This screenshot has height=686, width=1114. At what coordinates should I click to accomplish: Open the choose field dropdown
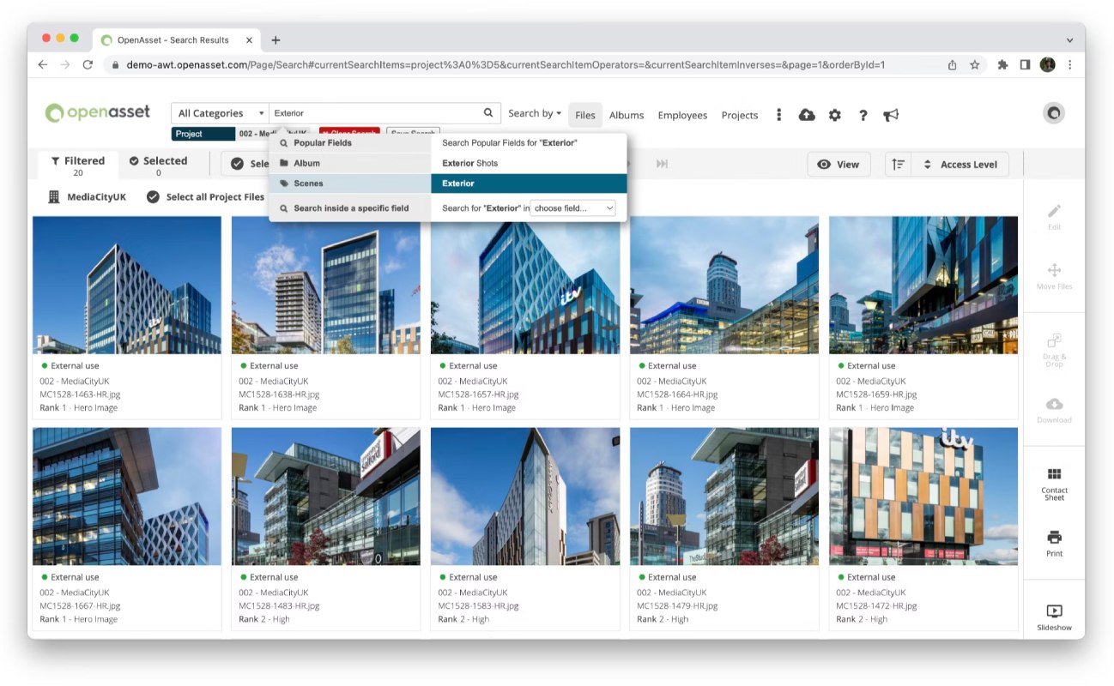[573, 208]
